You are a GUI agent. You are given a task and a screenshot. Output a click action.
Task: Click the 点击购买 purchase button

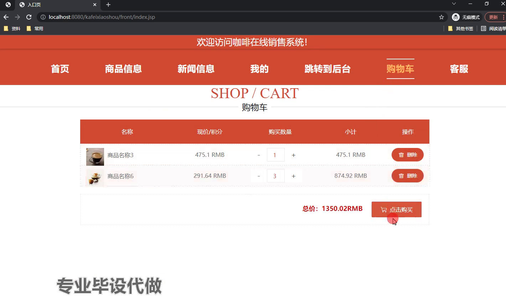pyautogui.click(x=397, y=209)
